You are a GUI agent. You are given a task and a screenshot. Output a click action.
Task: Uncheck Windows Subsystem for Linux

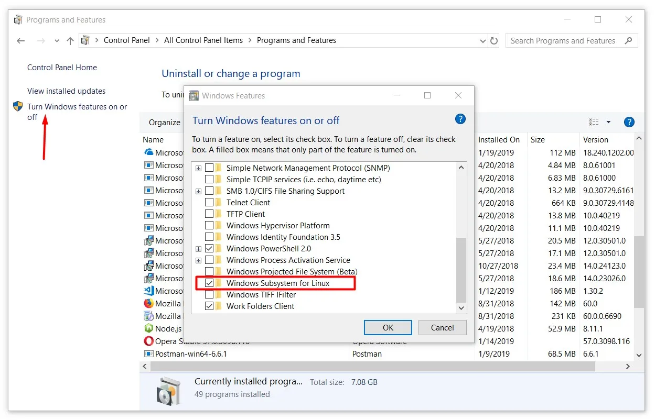click(210, 283)
